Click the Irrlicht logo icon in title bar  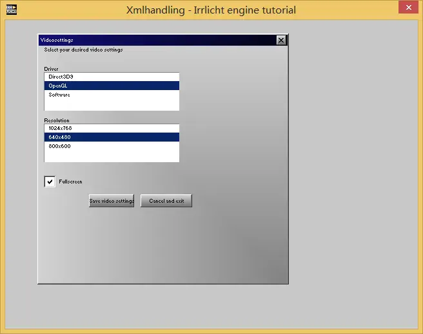click(12, 9)
